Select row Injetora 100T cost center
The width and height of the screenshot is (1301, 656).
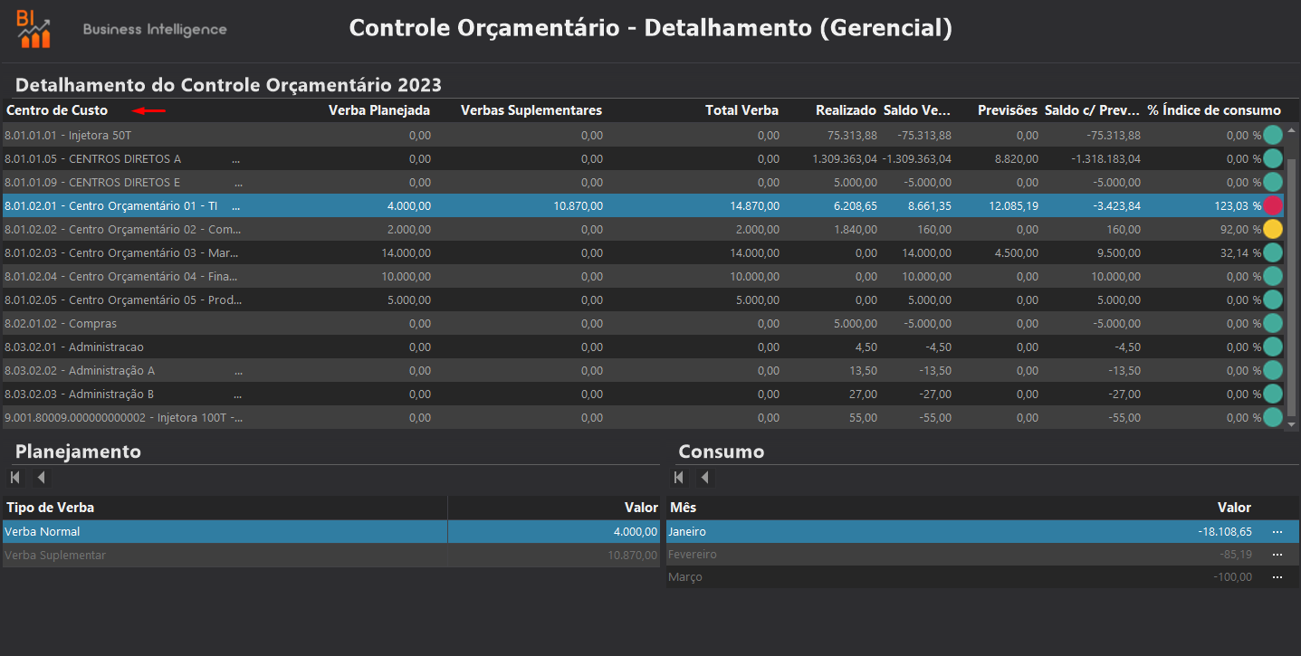click(x=643, y=417)
